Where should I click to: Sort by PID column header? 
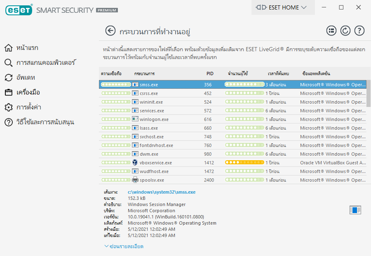(210, 73)
